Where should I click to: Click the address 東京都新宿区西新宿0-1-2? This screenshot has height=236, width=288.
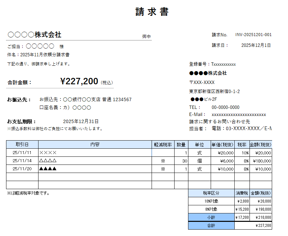pos(214,91)
